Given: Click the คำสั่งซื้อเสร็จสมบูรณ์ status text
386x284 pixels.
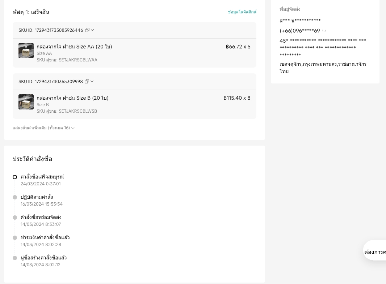Looking at the screenshot, I should pos(42,177).
